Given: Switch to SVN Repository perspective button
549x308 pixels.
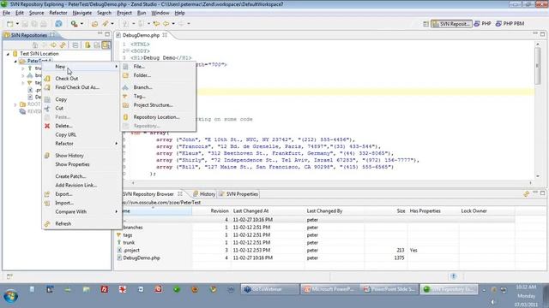Looking at the screenshot, I should click(451, 24).
